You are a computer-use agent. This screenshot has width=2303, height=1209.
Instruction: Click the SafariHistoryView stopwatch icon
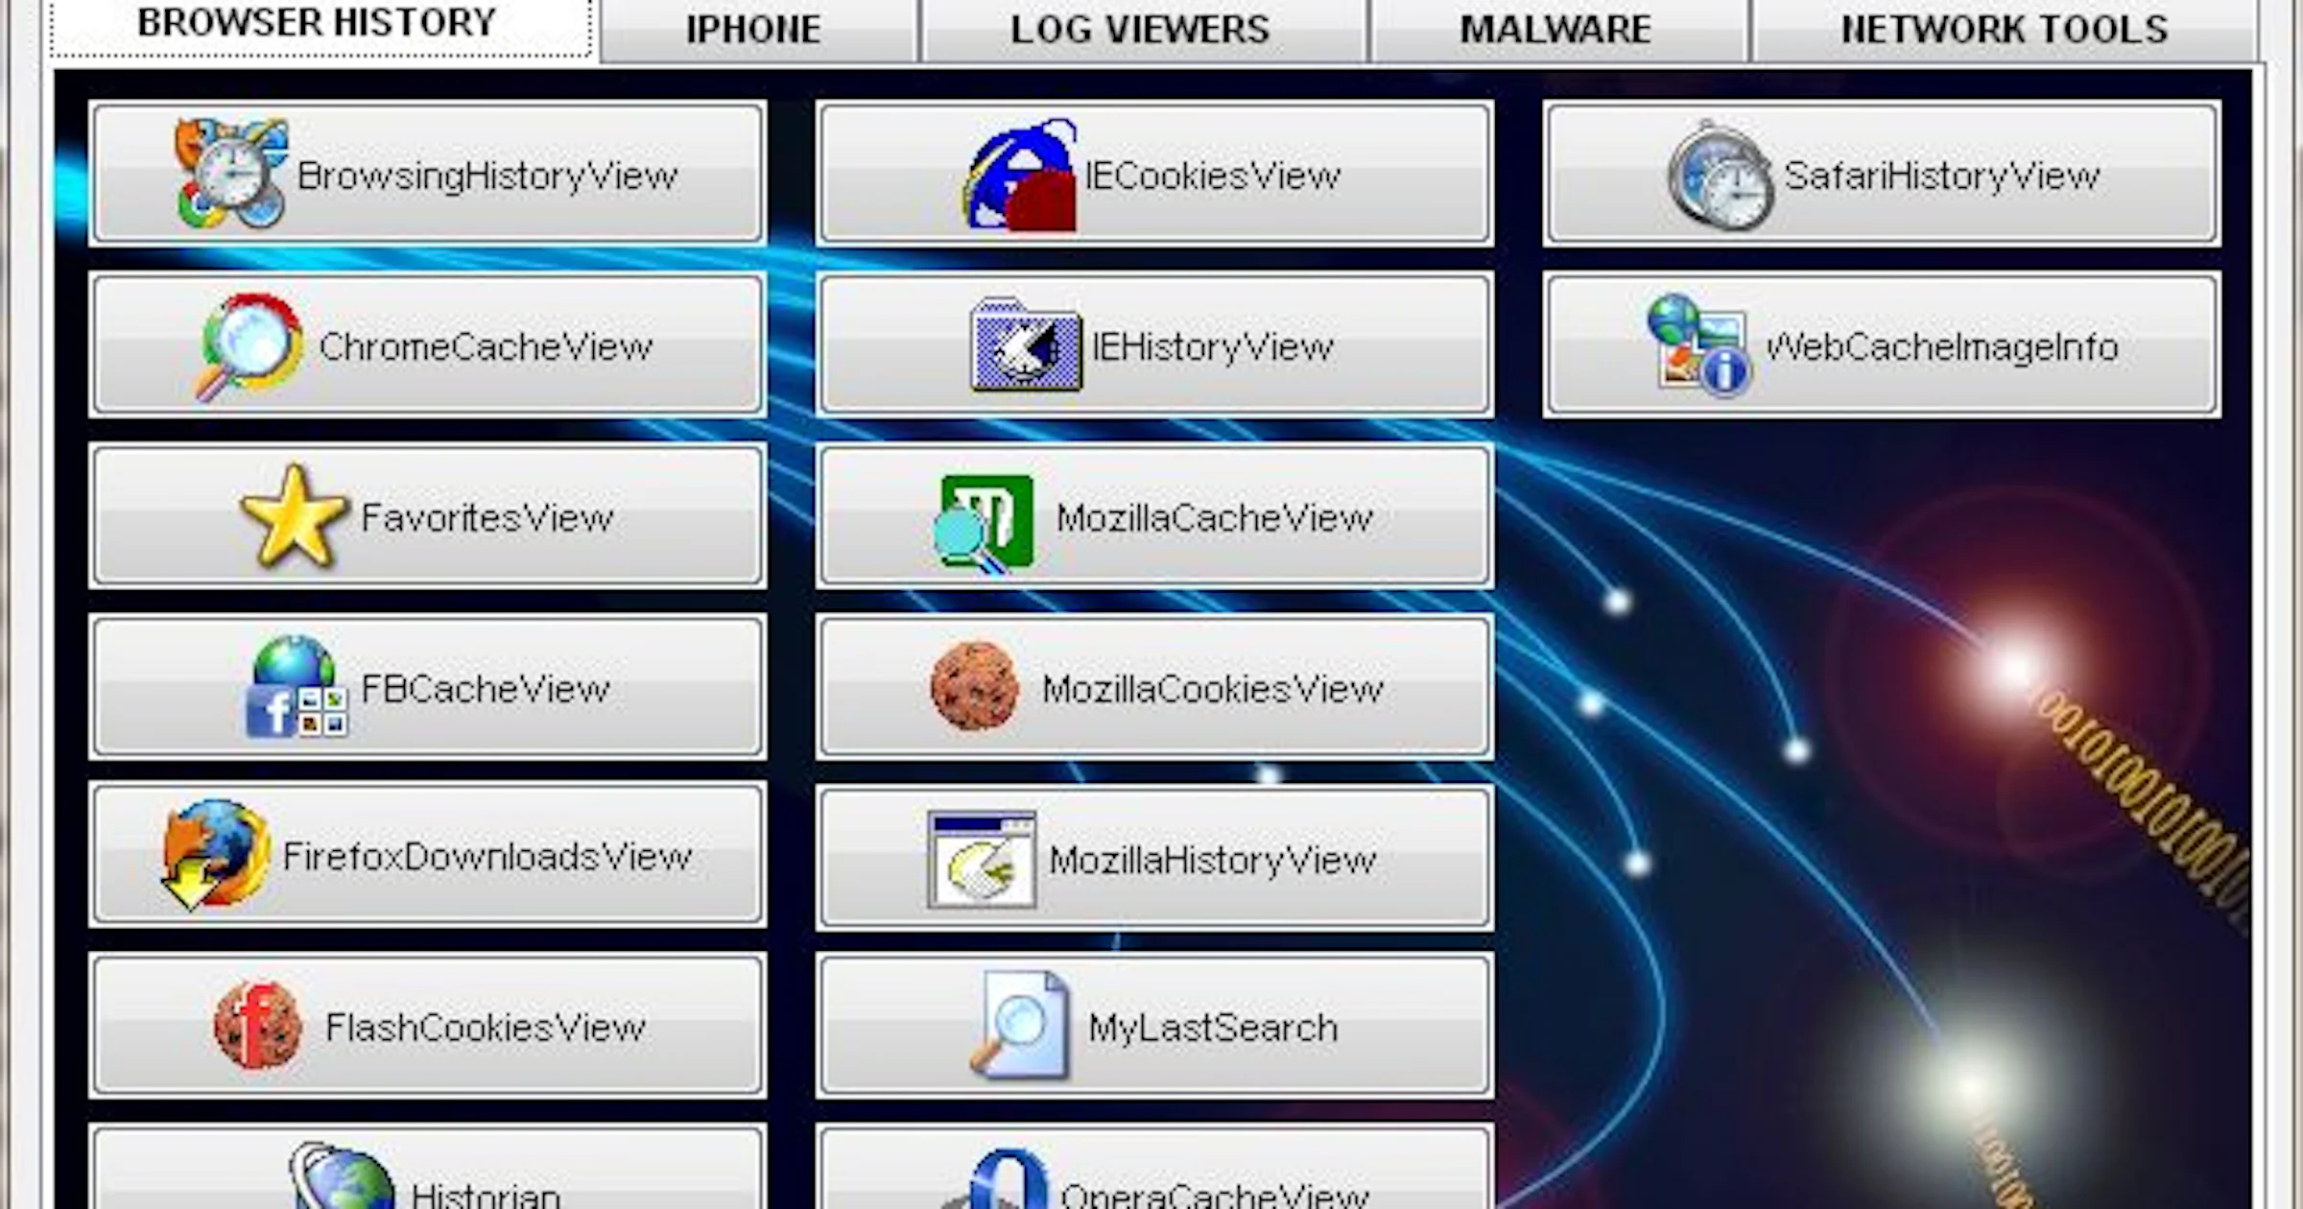coord(1721,176)
